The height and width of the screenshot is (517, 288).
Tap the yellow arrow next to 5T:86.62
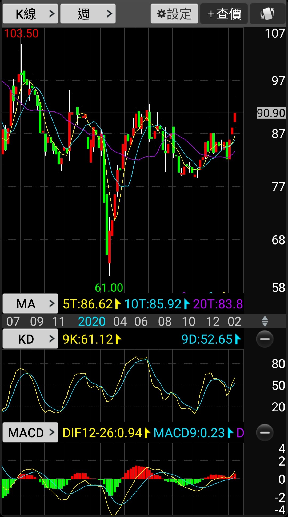[118, 304]
